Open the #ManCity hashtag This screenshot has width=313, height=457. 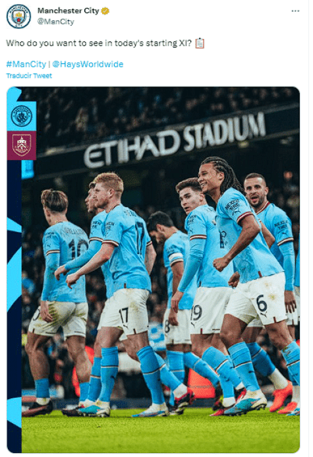click(x=26, y=64)
